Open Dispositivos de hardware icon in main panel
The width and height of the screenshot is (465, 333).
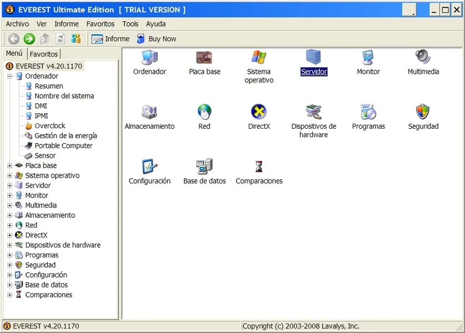click(x=314, y=112)
